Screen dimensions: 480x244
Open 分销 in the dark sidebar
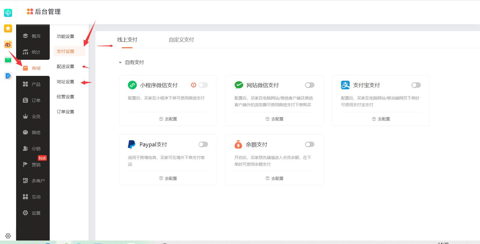33,149
